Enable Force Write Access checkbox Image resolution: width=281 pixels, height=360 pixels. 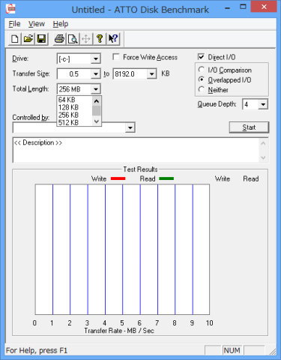pos(116,57)
